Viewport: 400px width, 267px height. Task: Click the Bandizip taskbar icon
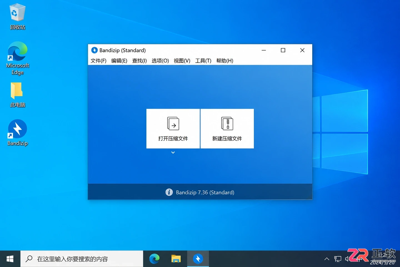click(x=198, y=259)
